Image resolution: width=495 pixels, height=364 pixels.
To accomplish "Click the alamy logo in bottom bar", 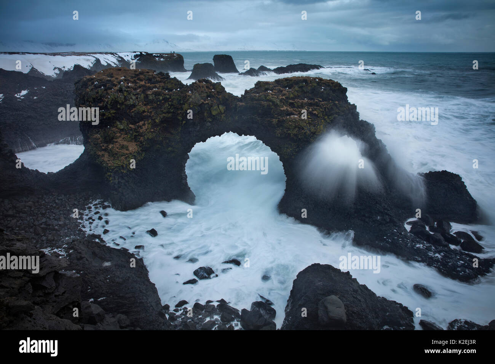I will click(x=38, y=347).
